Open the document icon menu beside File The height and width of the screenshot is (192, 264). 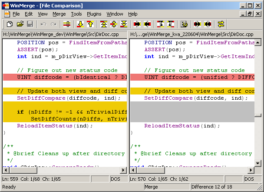click(7, 14)
